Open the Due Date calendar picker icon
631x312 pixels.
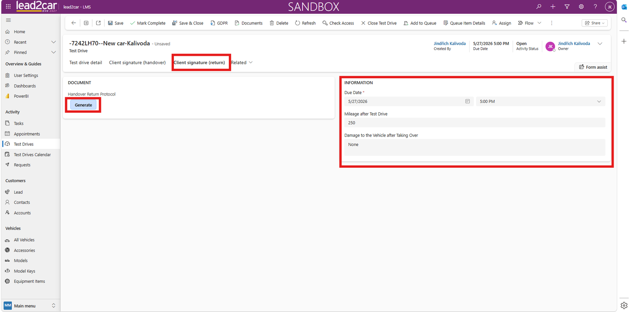(467, 101)
